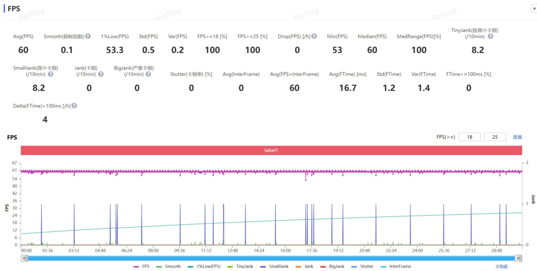Click the Avg(FTime) [ms] value 16.7
The width and height of the screenshot is (537, 271).
(x=348, y=88)
